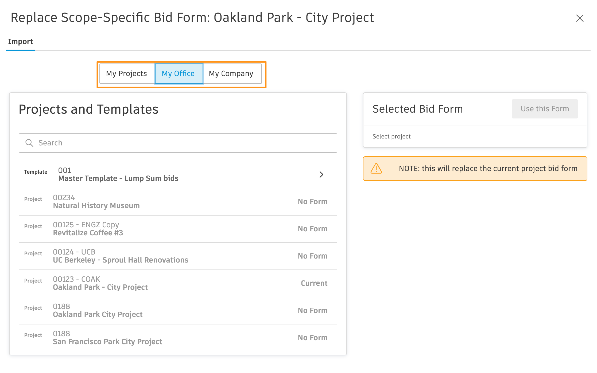Open UC Berkeley - Sproul Hall Renovations project
Image resolution: width=597 pixels, height=373 pixels.
[x=120, y=256]
